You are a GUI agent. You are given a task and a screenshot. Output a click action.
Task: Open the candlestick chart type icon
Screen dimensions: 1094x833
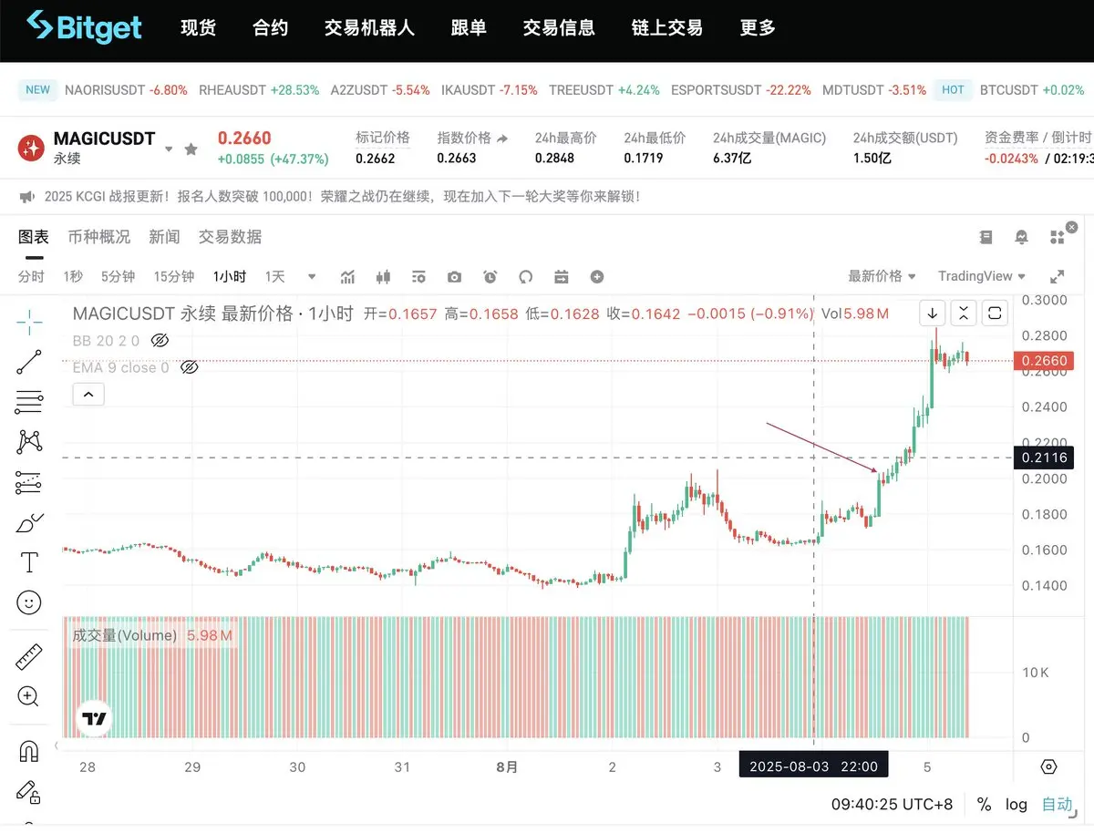pos(383,277)
